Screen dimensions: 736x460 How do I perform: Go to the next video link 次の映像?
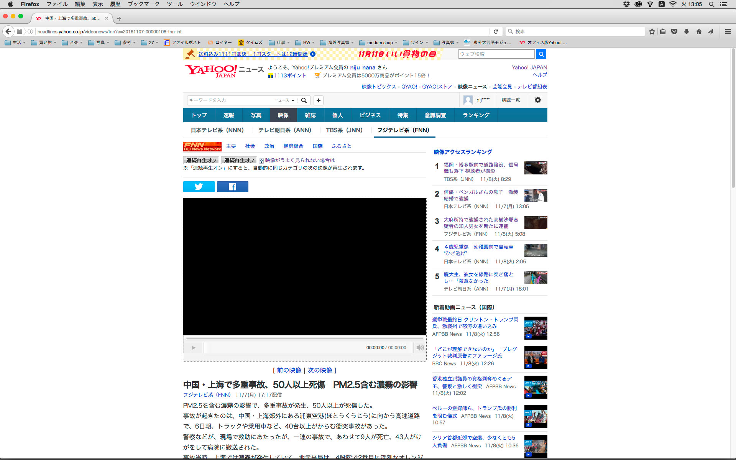[x=320, y=370]
